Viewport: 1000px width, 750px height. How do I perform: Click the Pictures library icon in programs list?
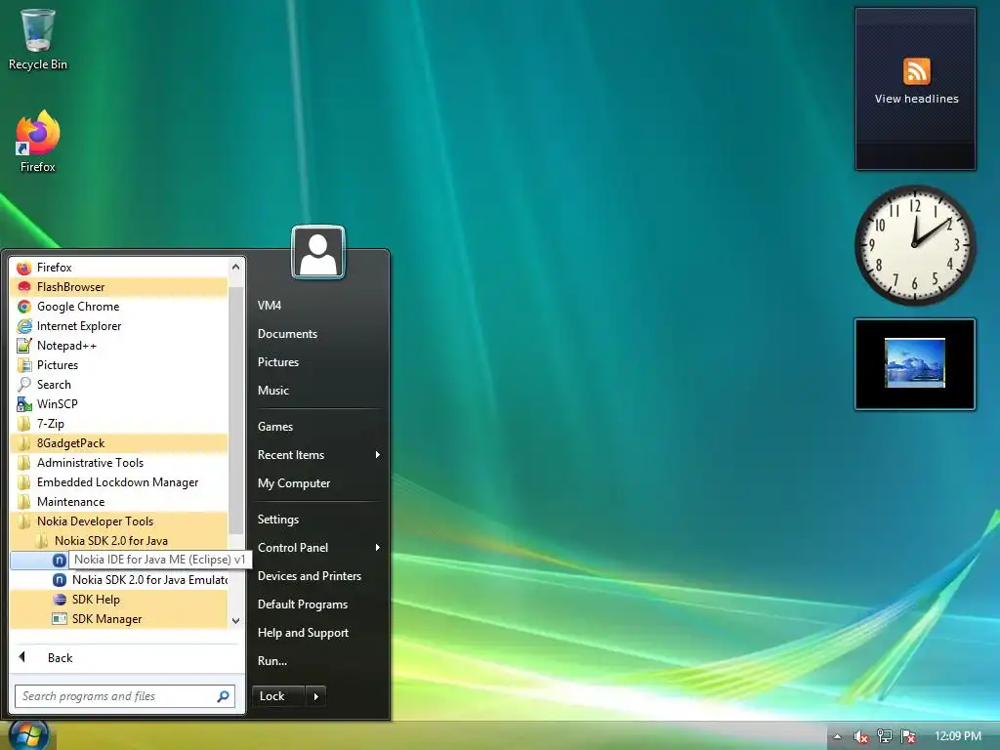coord(24,365)
